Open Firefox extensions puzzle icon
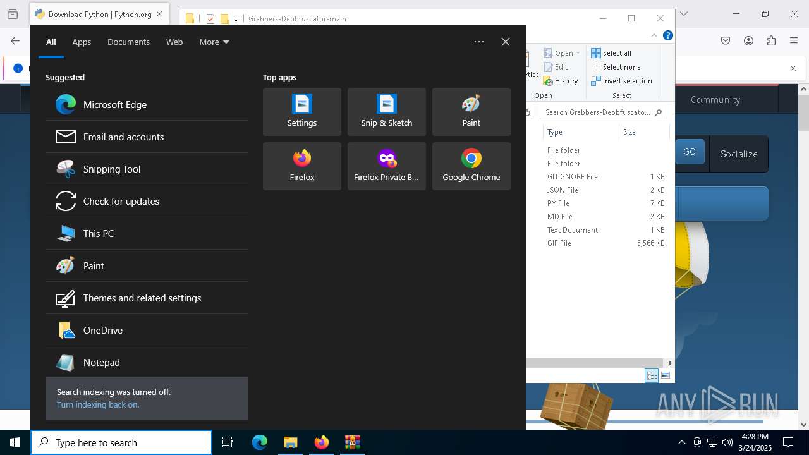Viewport: 809px width, 455px height. (x=771, y=41)
